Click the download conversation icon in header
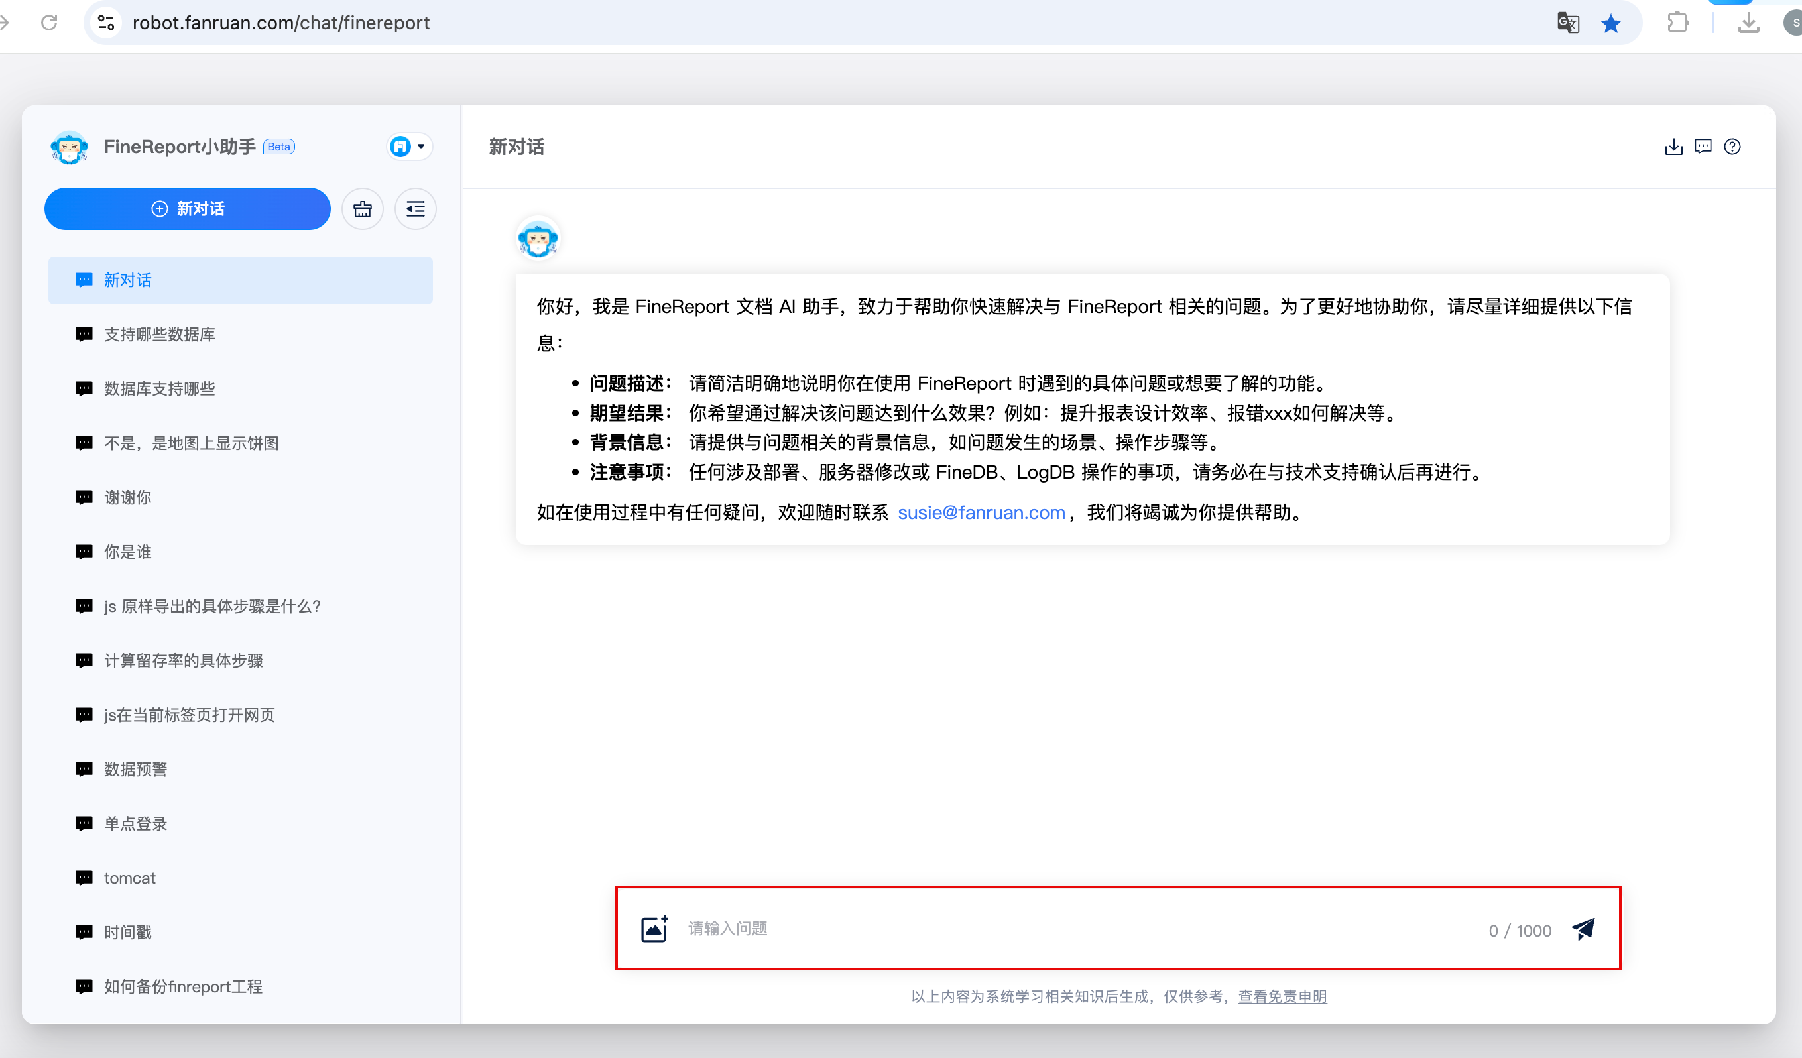The image size is (1802, 1058). (1673, 147)
